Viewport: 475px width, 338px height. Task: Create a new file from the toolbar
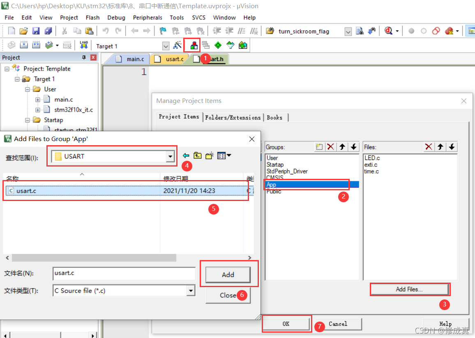[x=12, y=31]
